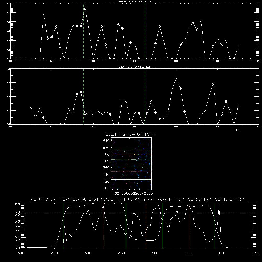Select the red dotted line at 600 in bottom plot
The image size is (262, 262).
point(189,226)
